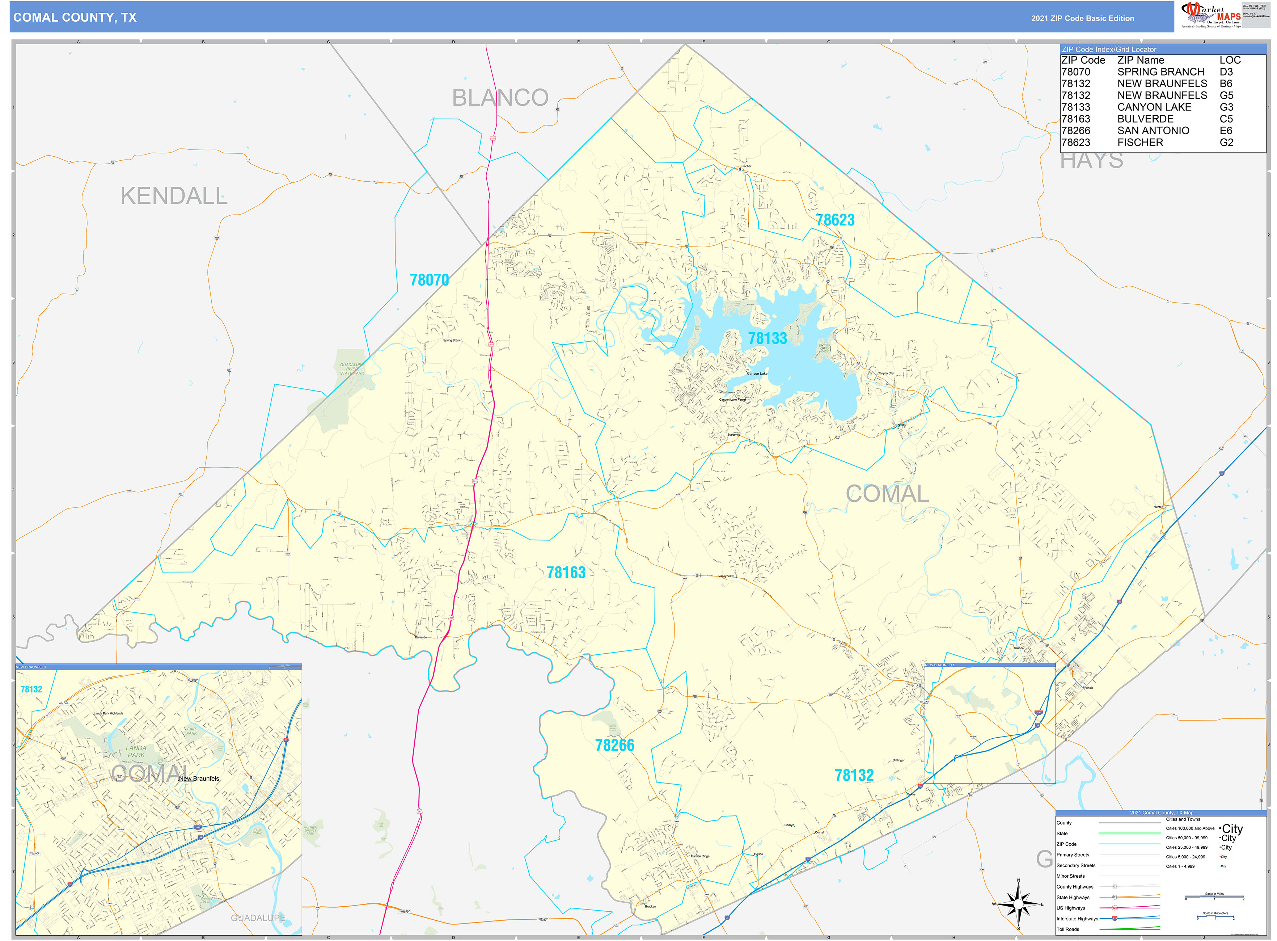The image size is (1277, 941).
Task: Click the 2021 Comal County, TX Map legend title
Action: point(1161,812)
